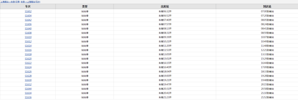Viewport: 298px width, 100px height.
Task: Click train S1622 link
Action: (28, 63)
